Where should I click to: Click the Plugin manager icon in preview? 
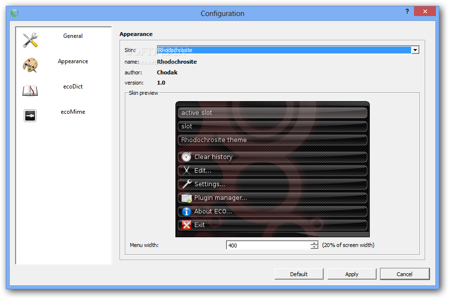tap(187, 198)
